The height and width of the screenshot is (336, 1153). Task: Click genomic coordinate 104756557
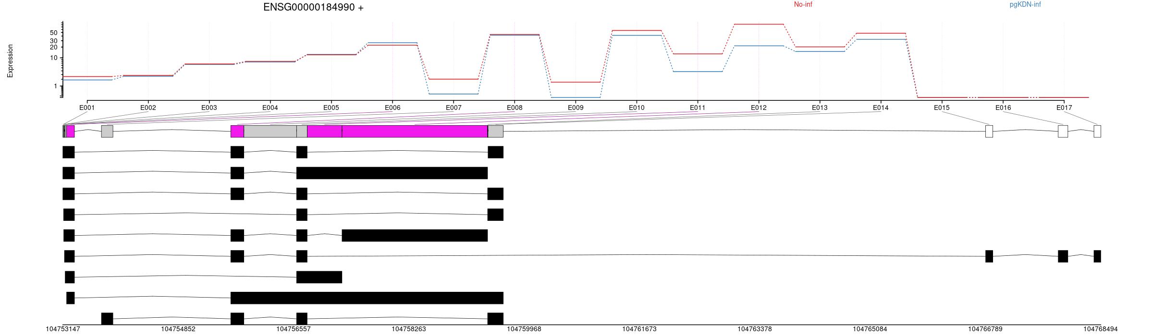coord(294,329)
